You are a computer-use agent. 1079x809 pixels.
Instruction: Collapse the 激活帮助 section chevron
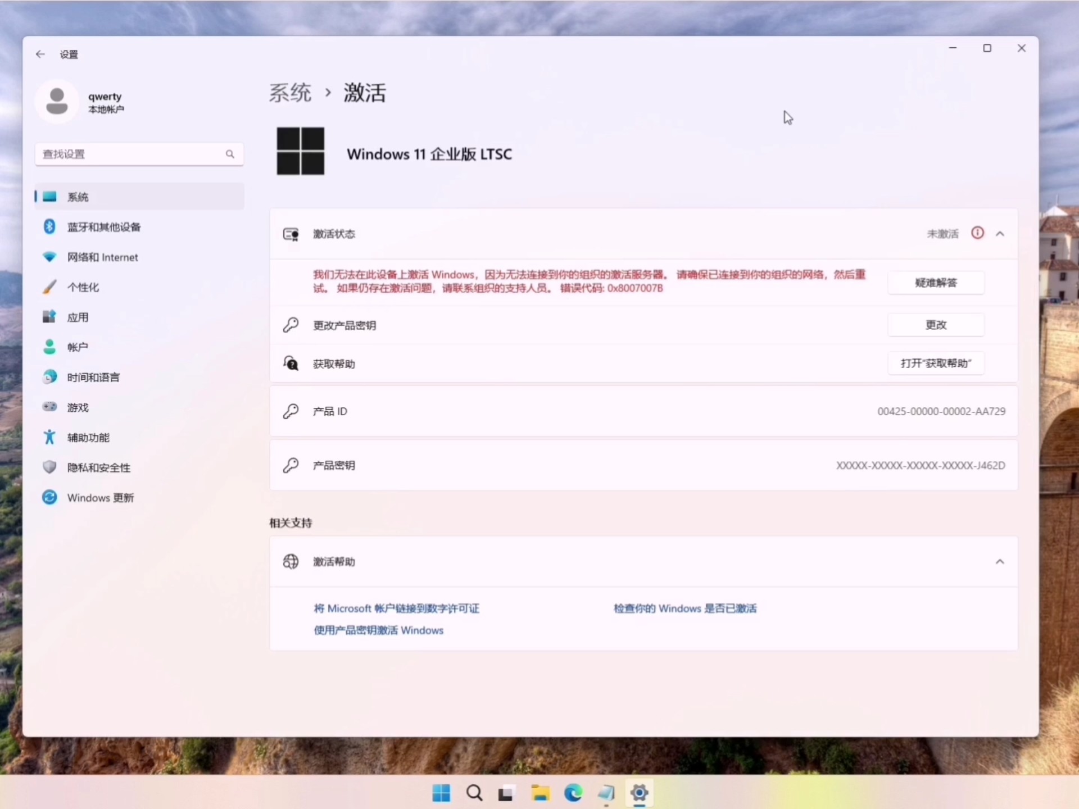click(x=1000, y=562)
